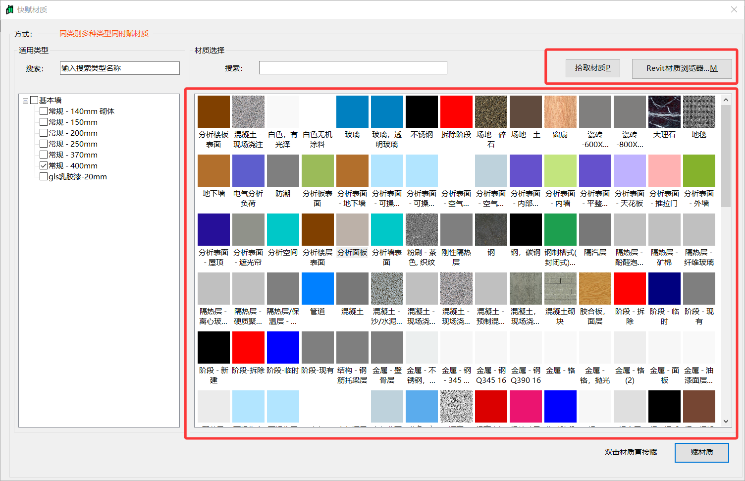The width and height of the screenshot is (745, 481).
Task: Pick the 阶段 - 临时 navy swatch
Action: click(x=664, y=289)
